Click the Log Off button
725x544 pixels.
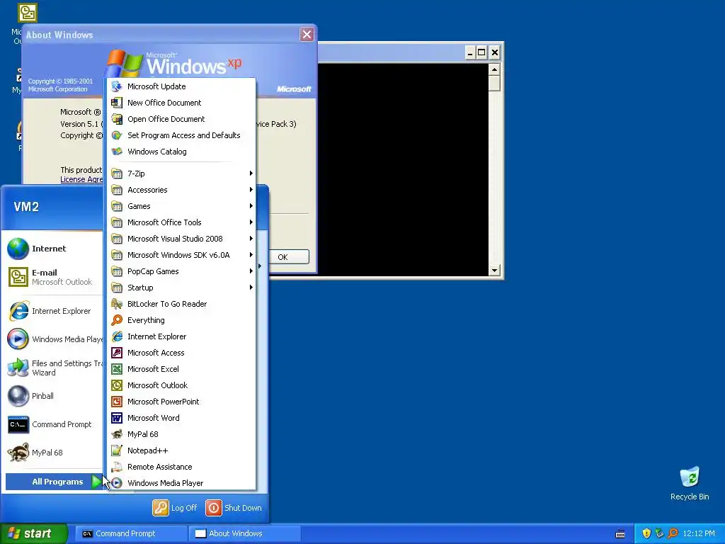pyautogui.click(x=175, y=507)
